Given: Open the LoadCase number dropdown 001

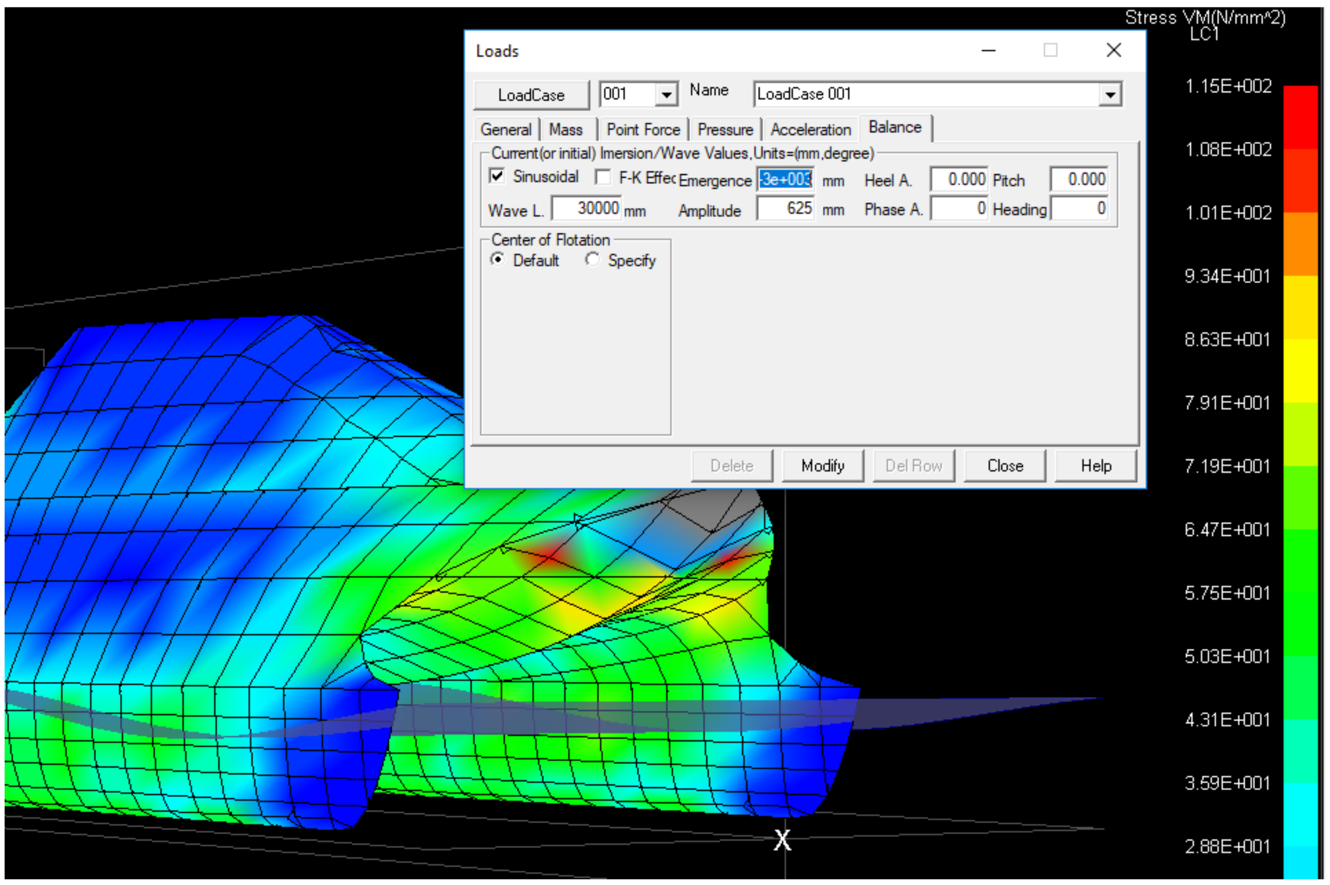Looking at the screenshot, I should click(x=666, y=94).
